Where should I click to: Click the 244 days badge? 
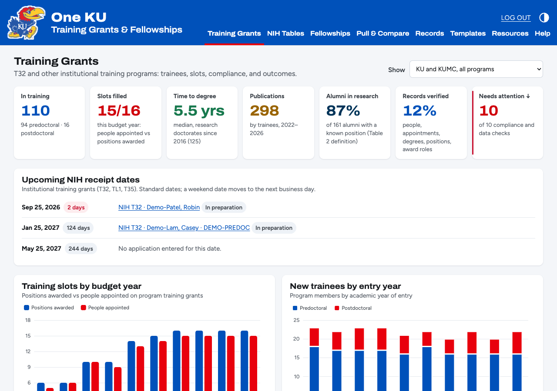click(81, 249)
